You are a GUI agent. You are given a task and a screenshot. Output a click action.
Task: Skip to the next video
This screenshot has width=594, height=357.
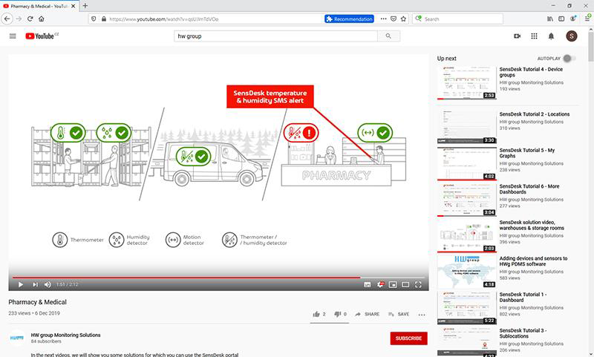[35, 284]
